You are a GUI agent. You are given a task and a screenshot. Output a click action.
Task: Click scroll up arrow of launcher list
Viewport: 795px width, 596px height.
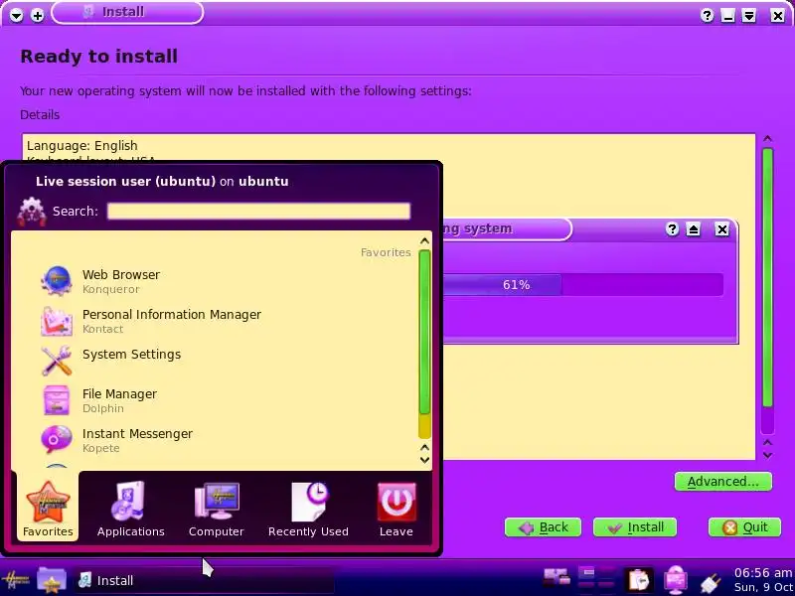point(425,240)
